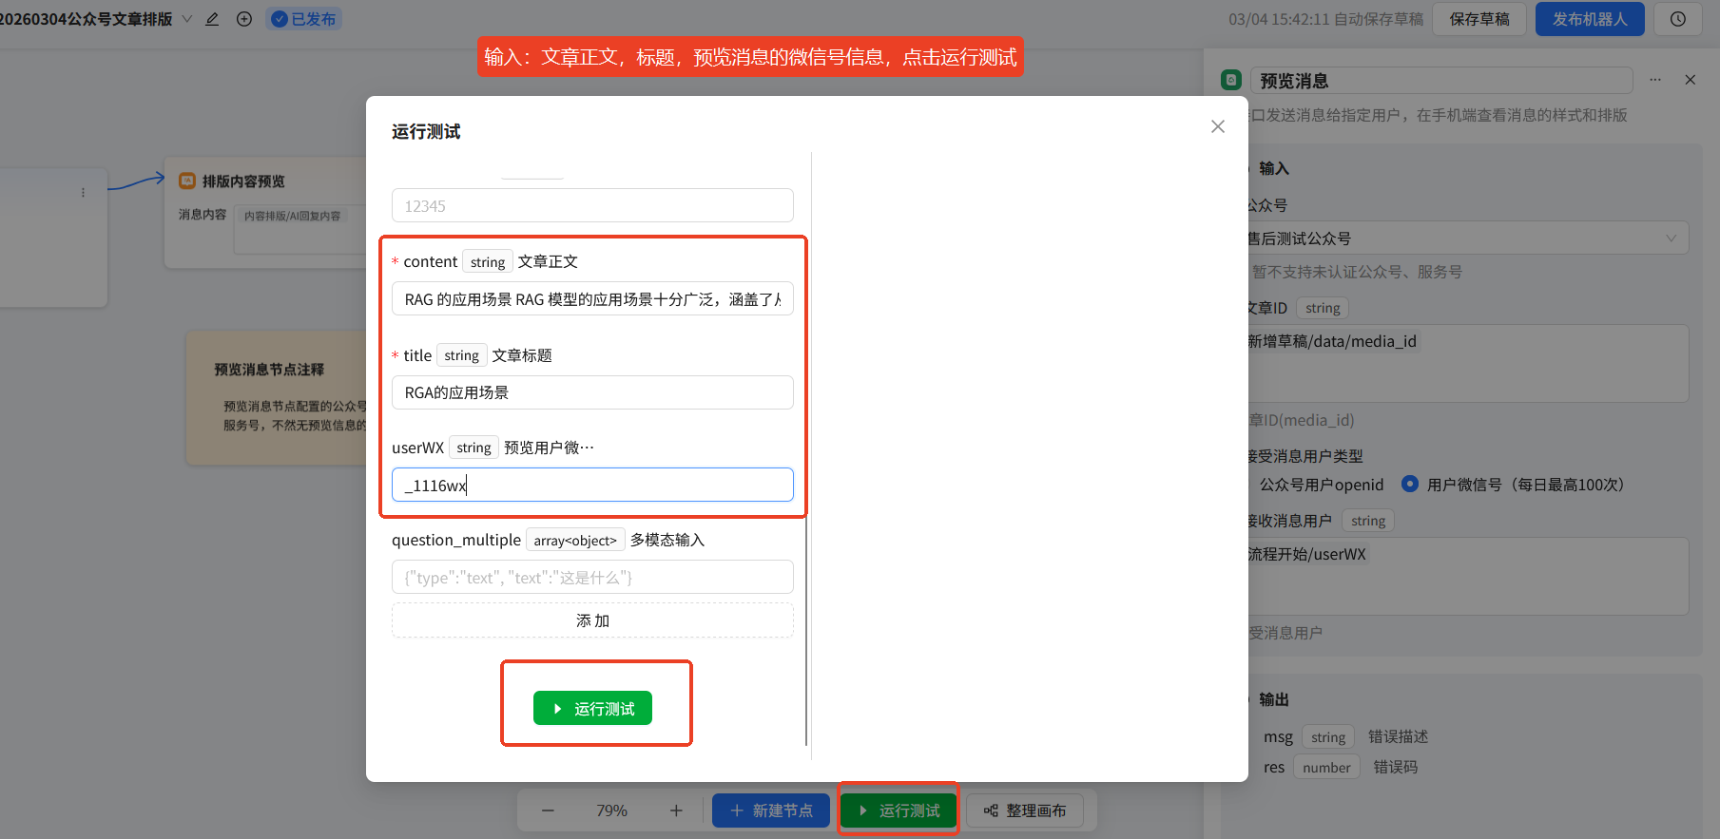The width and height of the screenshot is (1720, 839).
Task: Click the string type tag beside content
Action: tap(488, 261)
